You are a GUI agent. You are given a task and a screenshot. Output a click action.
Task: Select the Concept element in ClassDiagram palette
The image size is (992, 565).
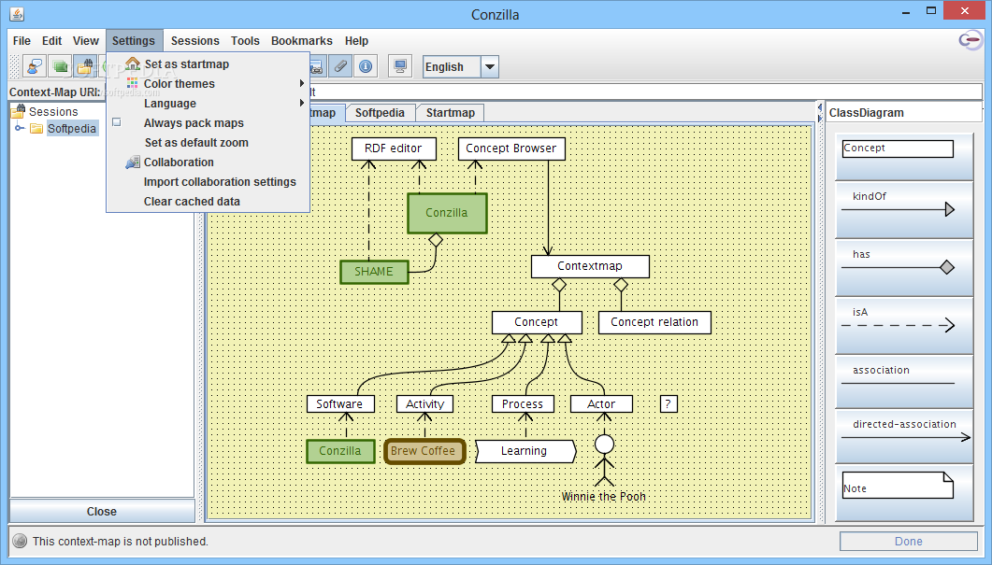click(903, 157)
